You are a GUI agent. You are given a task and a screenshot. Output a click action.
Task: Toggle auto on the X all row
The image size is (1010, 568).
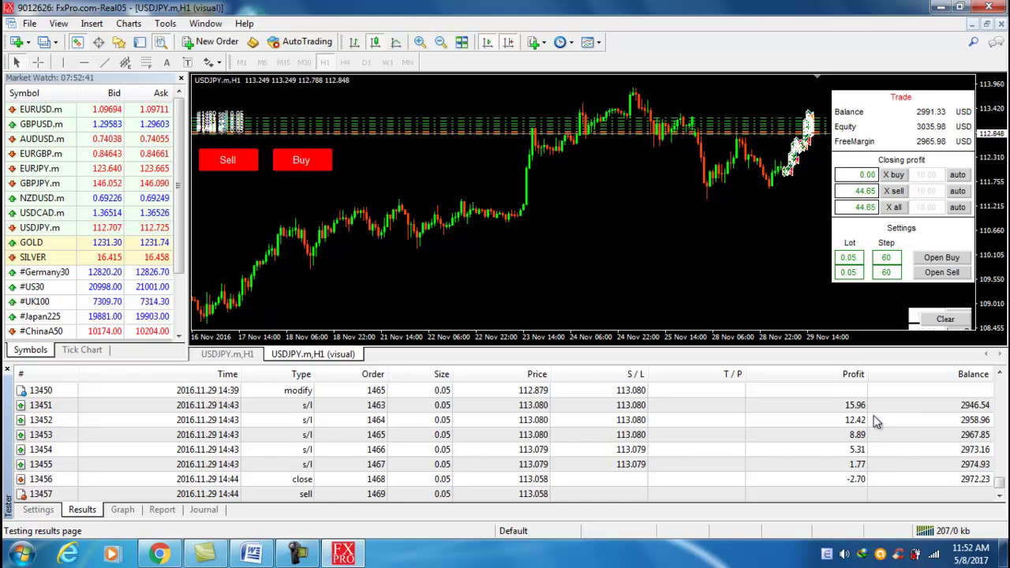click(957, 207)
